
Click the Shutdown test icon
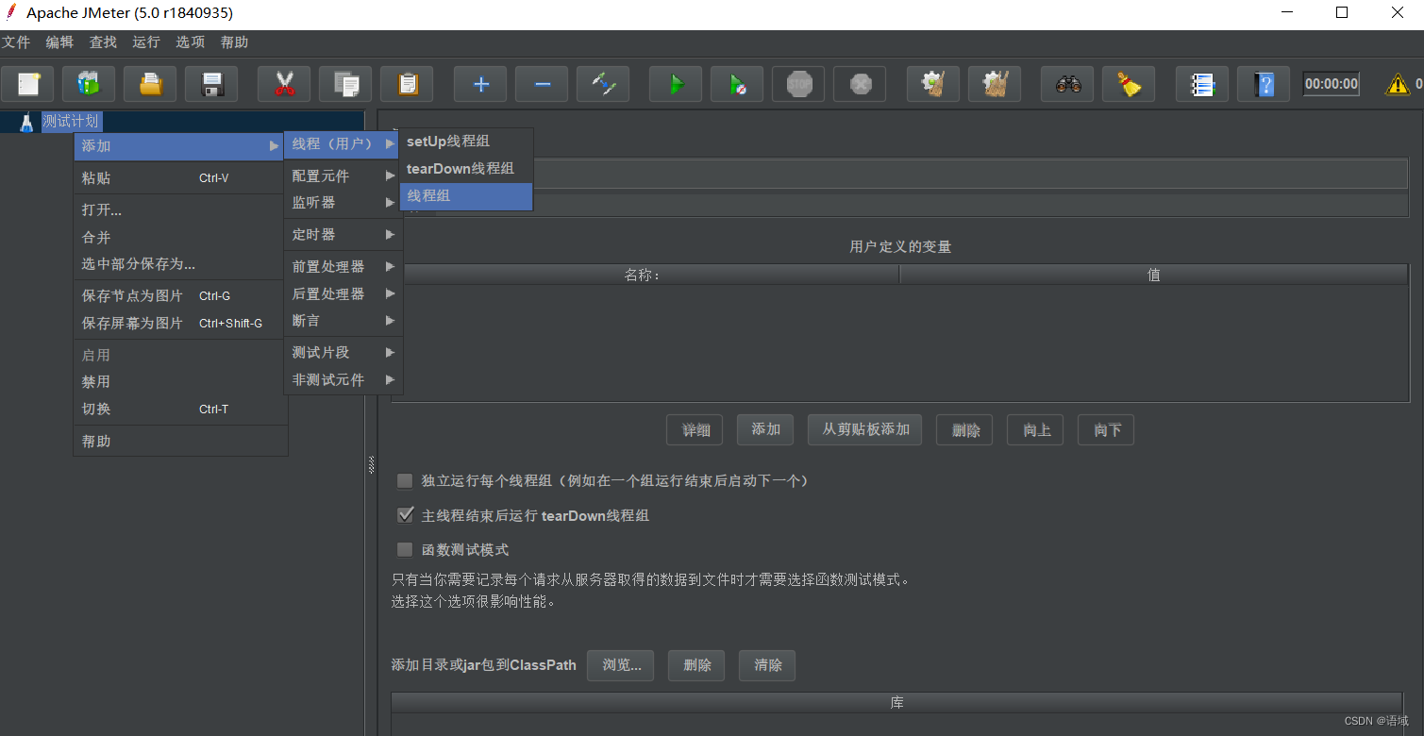click(860, 84)
